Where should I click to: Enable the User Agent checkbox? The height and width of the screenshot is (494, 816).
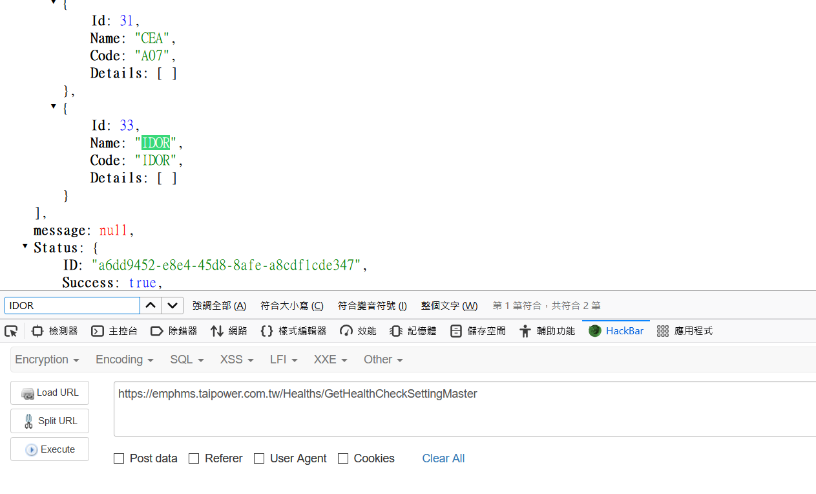click(x=259, y=458)
